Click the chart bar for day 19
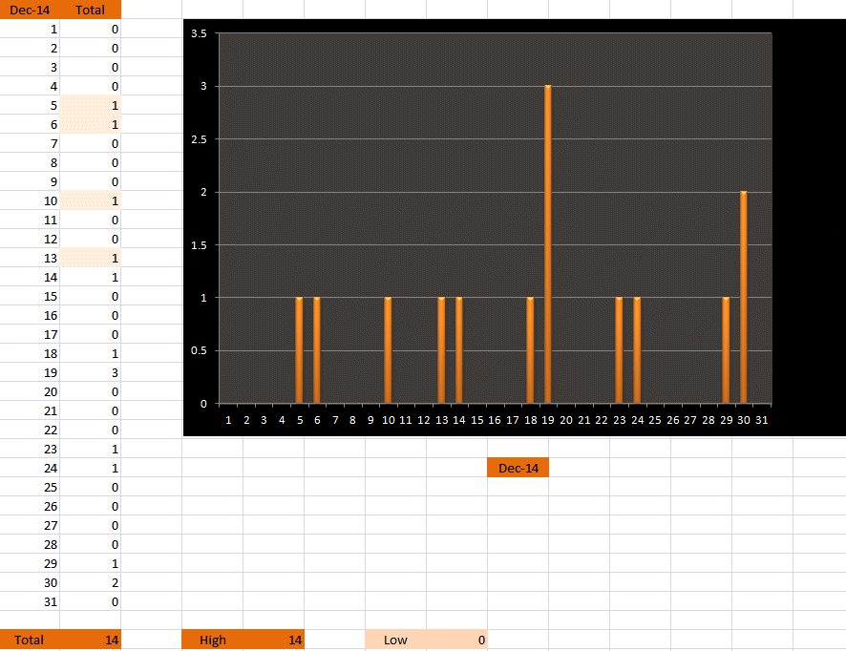The image size is (846, 651). coord(548,243)
